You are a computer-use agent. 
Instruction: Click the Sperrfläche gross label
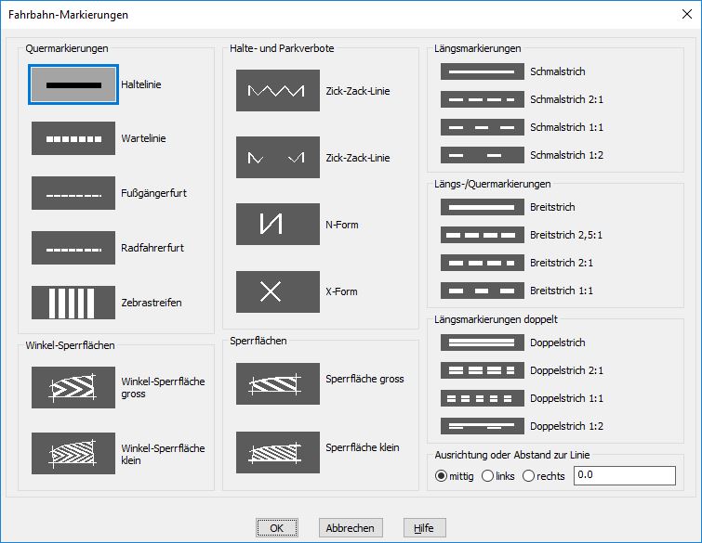coord(364,379)
